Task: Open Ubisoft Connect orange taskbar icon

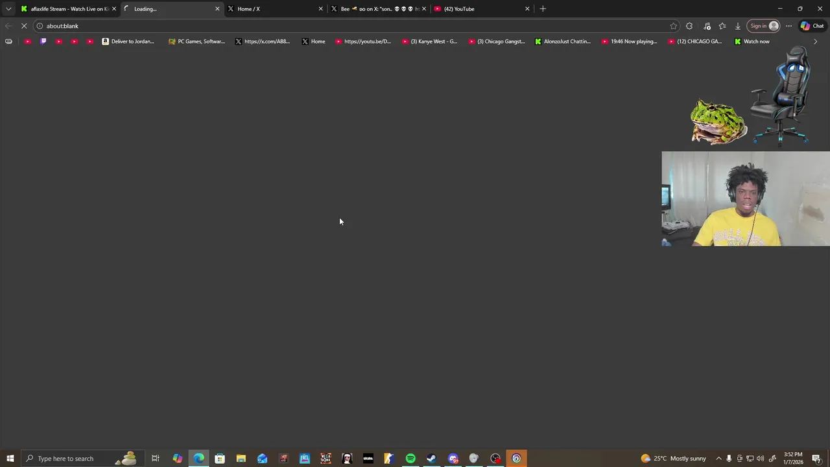Action: point(516,459)
